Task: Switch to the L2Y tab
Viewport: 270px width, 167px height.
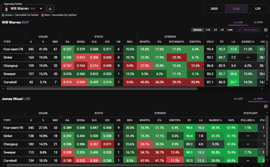Action: click(258, 9)
